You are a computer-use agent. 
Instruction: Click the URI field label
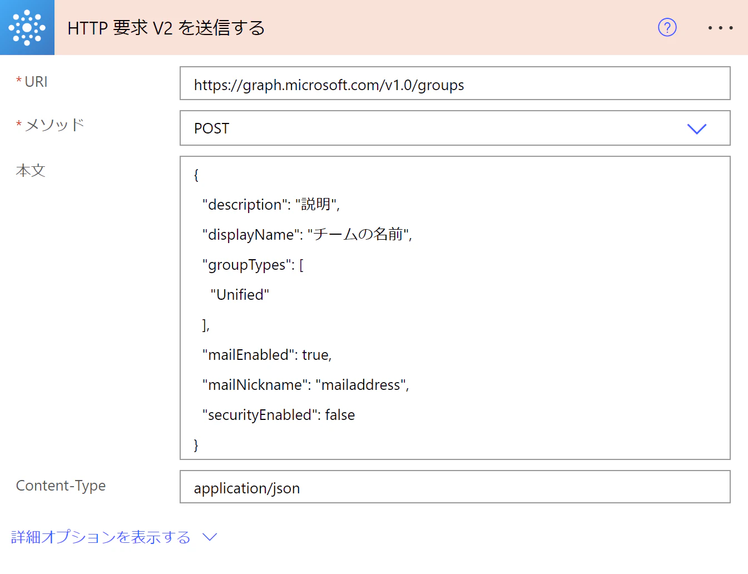tap(36, 82)
